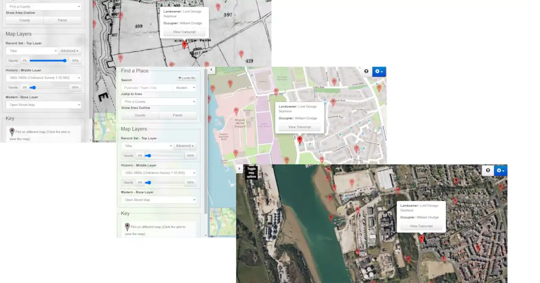
Task: Click the help question-mark icon on satellite map
Action: [x=488, y=170]
